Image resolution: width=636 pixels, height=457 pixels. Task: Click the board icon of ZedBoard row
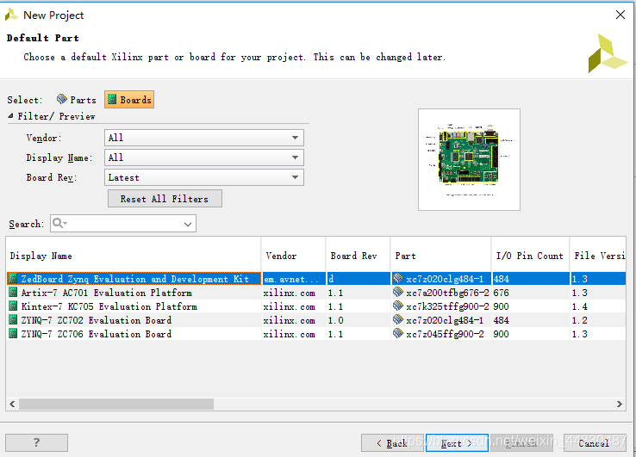13,279
